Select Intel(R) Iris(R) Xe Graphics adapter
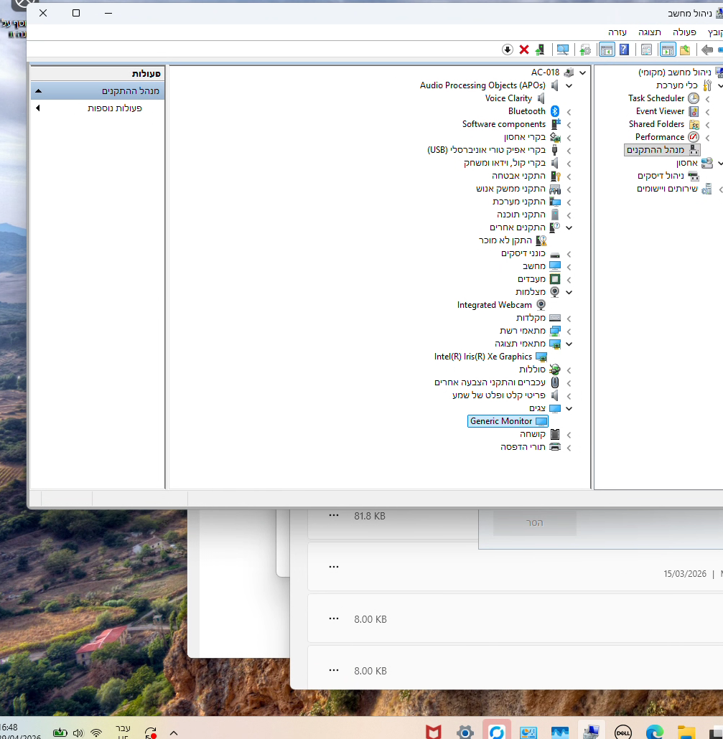The height and width of the screenshot is (739, 723). coord(483,357)
